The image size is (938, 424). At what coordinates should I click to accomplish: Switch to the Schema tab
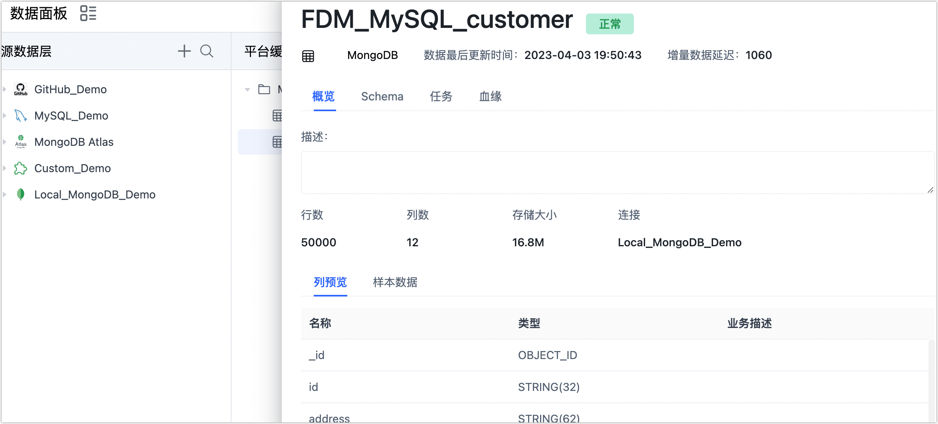[382, 96]
